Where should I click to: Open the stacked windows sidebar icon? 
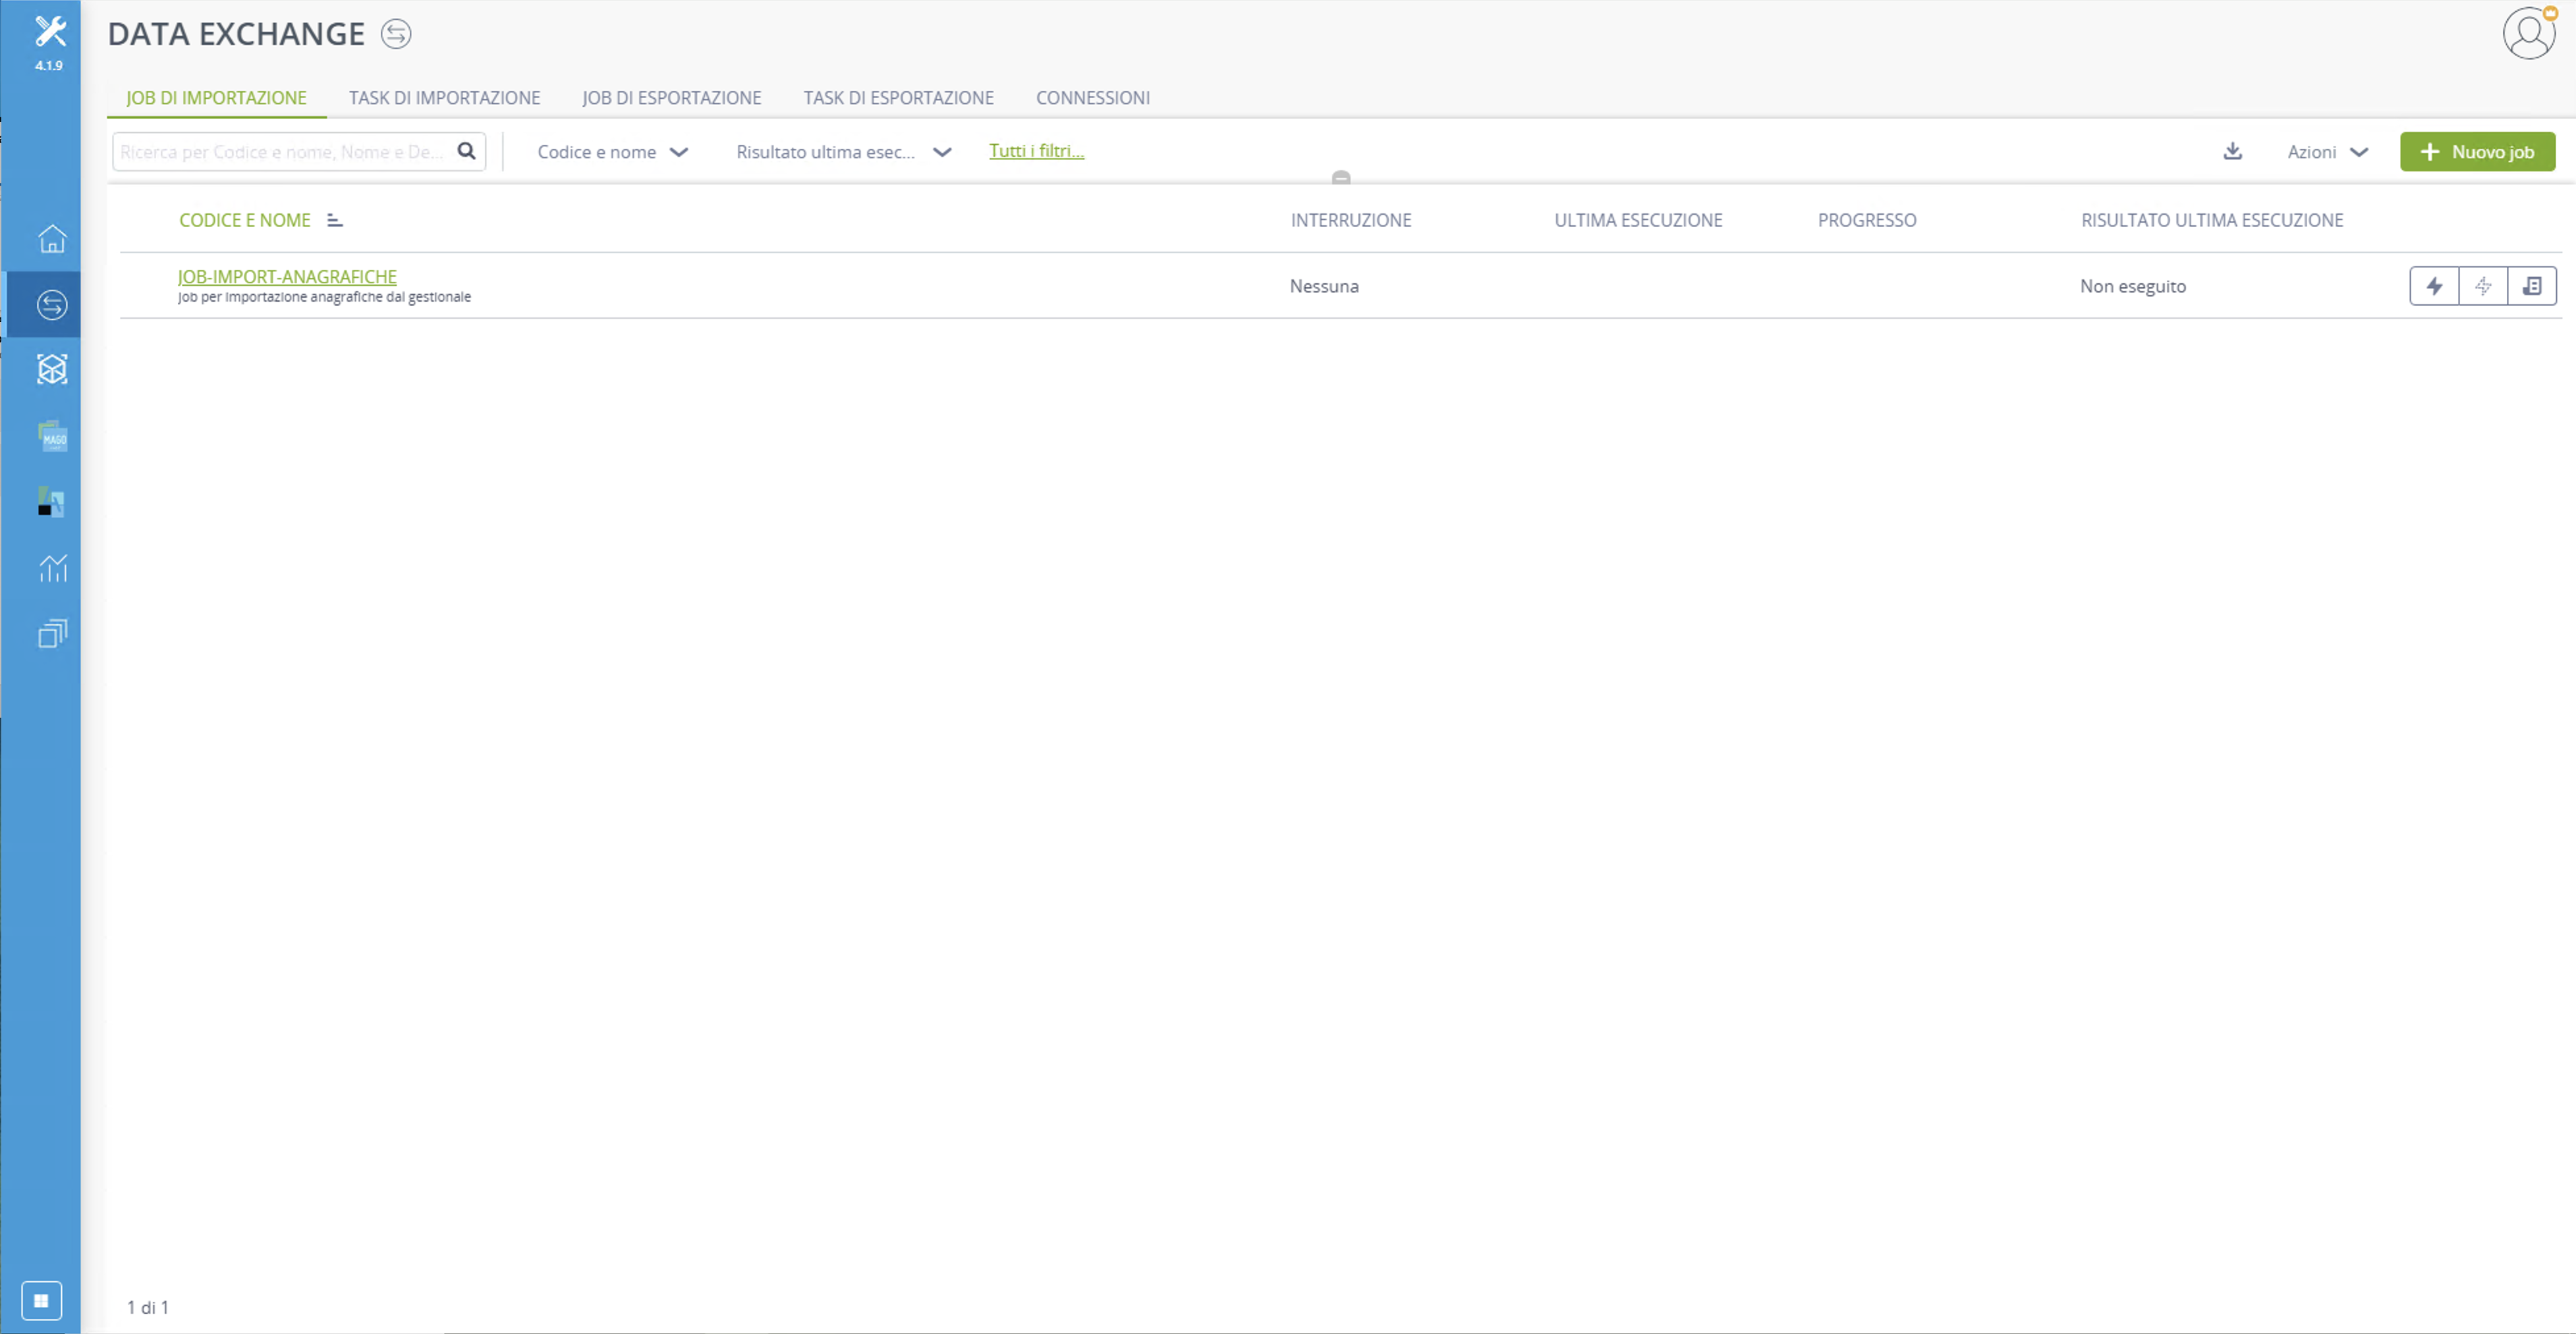[x=52, y=633]
